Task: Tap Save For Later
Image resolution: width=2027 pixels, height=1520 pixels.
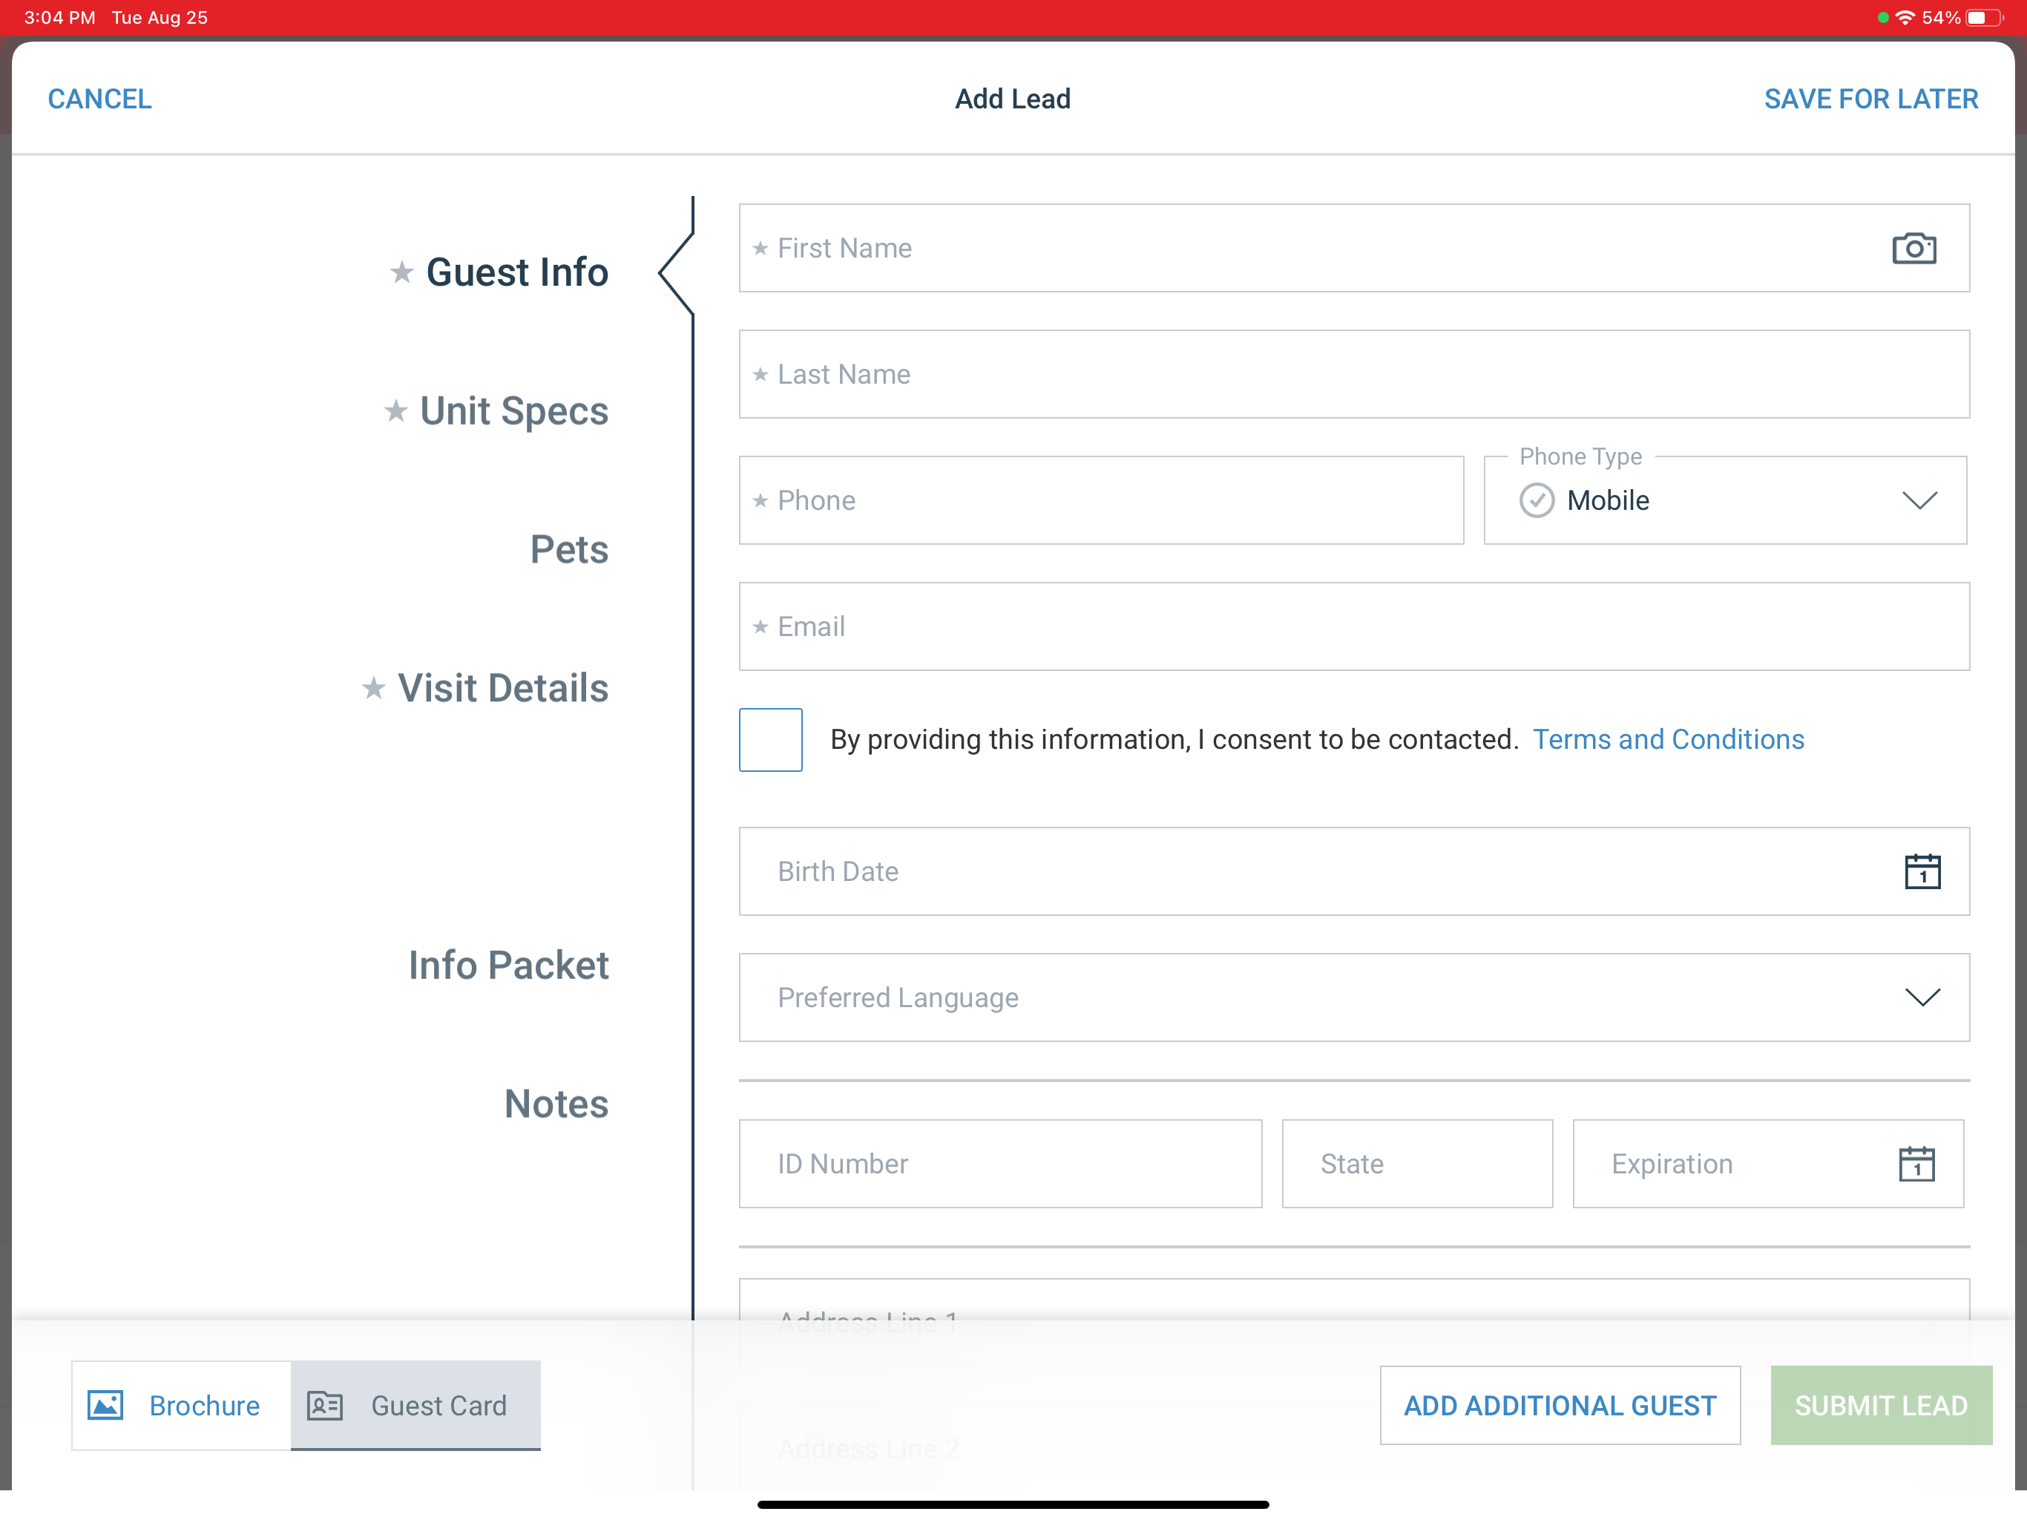Action: tap(1870, 99)
